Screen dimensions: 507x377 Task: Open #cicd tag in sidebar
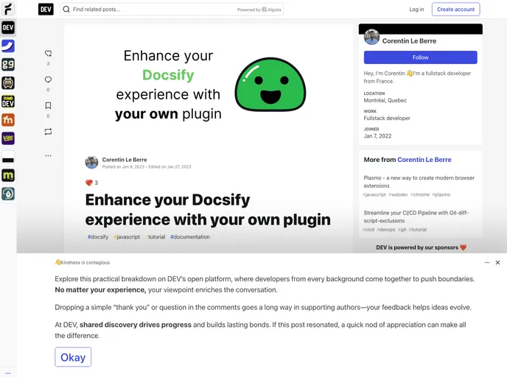pyautogui.click(x=368, y=229)
